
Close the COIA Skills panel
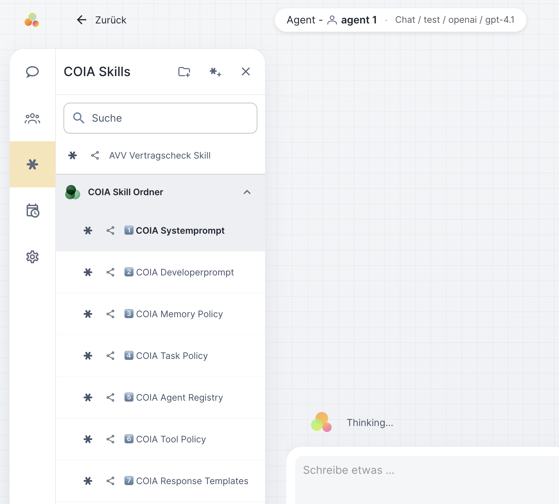[x=246, y=71]
